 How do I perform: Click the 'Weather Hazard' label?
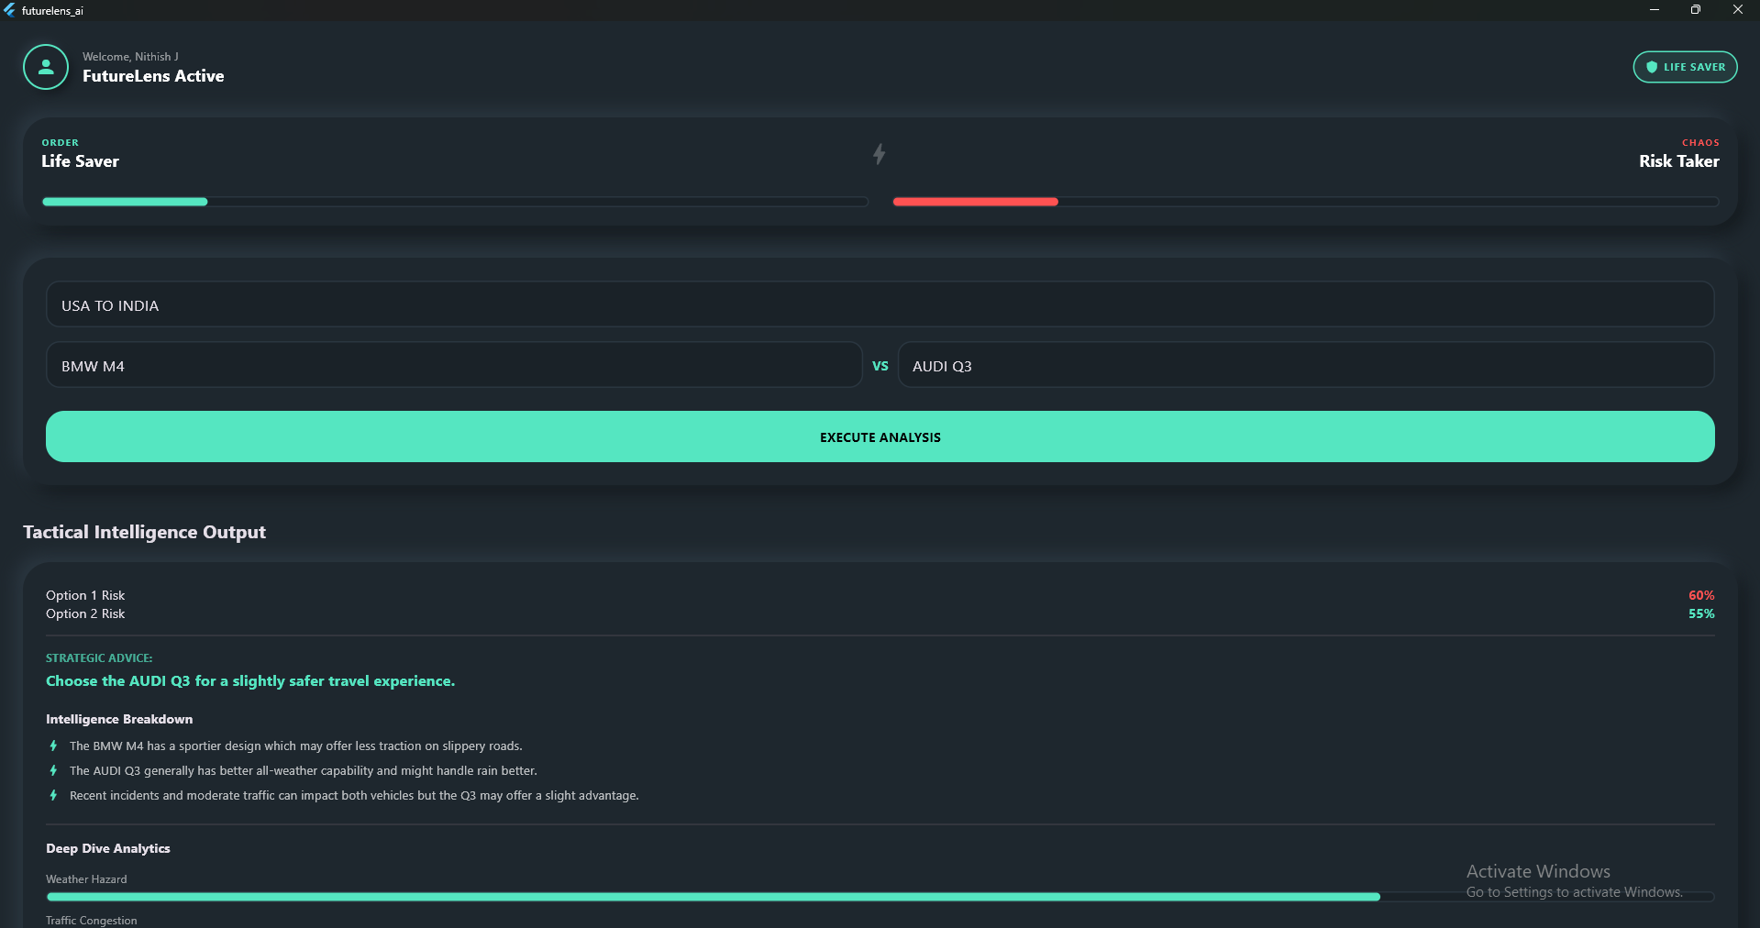(x=86, y=878)
